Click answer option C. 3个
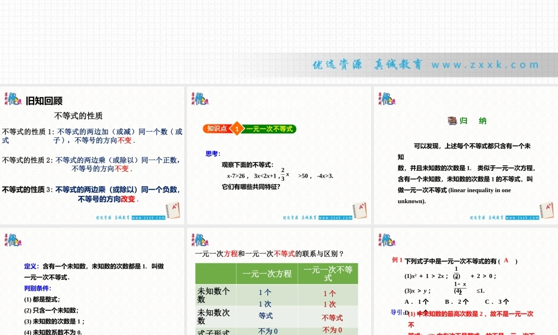Screen dimensions: 558x335 point(497,302)
